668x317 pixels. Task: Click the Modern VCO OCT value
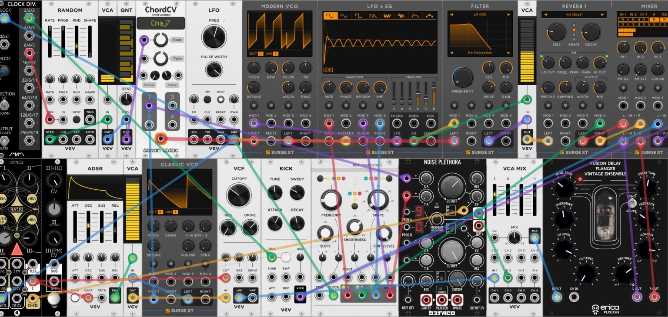(x=261, y=54)
